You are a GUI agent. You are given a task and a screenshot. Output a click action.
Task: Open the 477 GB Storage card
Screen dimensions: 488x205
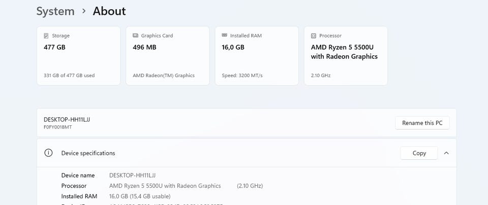click(x=78, y=56)
